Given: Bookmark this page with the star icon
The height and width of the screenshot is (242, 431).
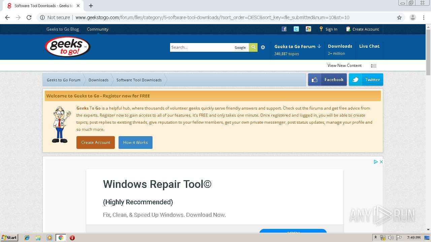Looking at the screenshot, I should pos(399,17).
